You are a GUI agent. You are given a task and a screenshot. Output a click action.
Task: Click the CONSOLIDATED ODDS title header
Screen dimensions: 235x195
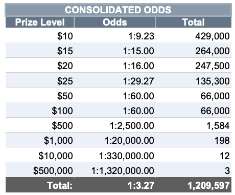(x=118, y=10)
